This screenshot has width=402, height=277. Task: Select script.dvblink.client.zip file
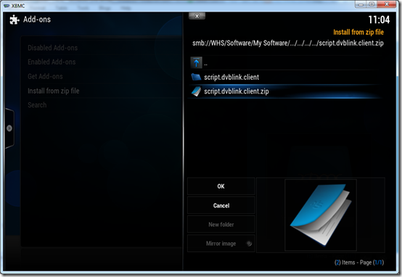(286, 91)
